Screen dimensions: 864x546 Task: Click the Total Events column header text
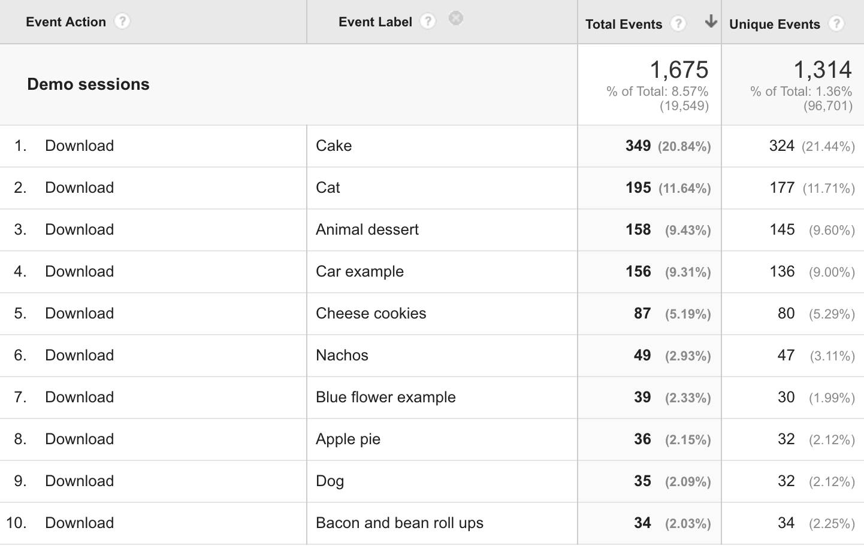click(623, 25)
